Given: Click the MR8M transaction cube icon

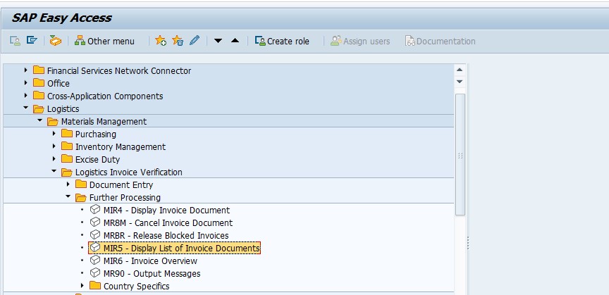Looking at the screenshot, I should tap(94, 222).
